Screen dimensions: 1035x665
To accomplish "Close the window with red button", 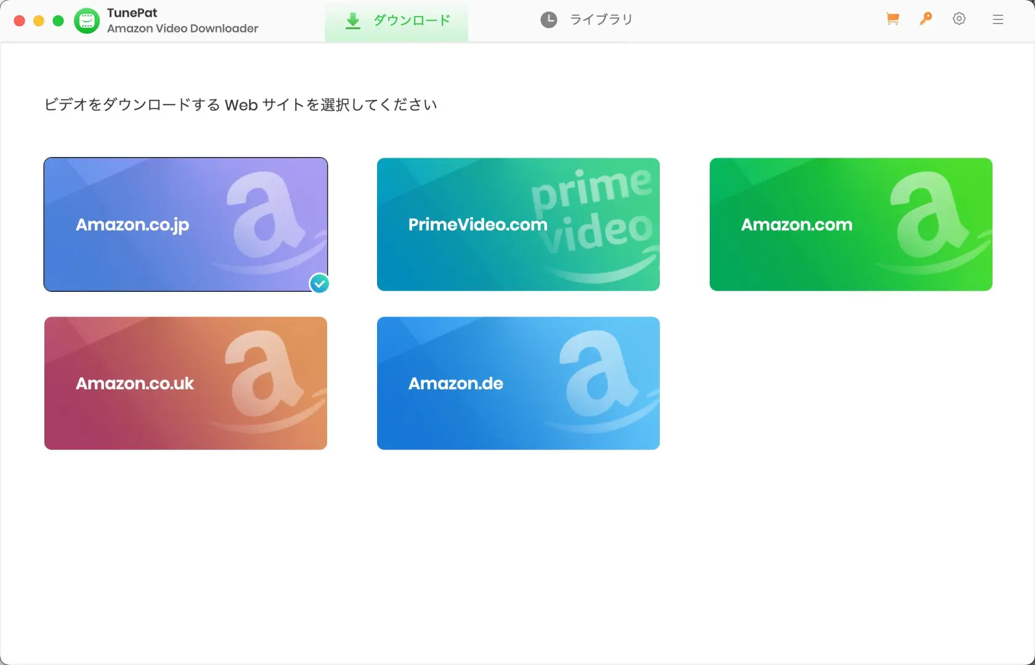I will pyautogui.click(x=19, y=21).
